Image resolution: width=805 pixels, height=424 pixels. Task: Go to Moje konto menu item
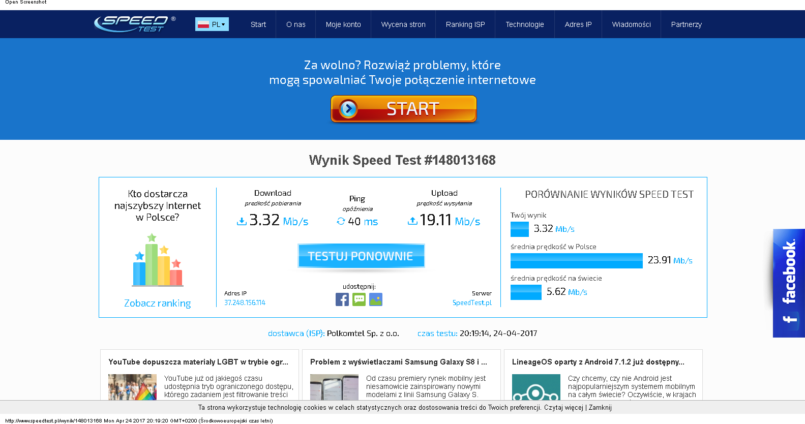[x=343, y=24]
